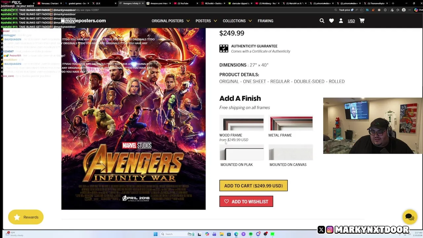Choose Mounted on Plak finish

[x=242, y=156]
